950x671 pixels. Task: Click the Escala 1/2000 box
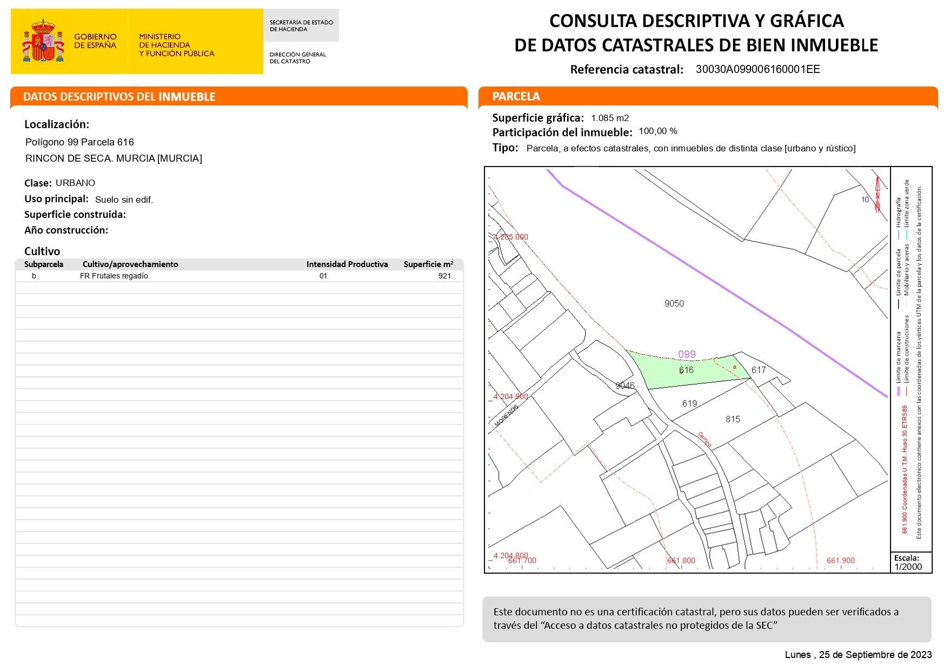(x=911, y=562)
